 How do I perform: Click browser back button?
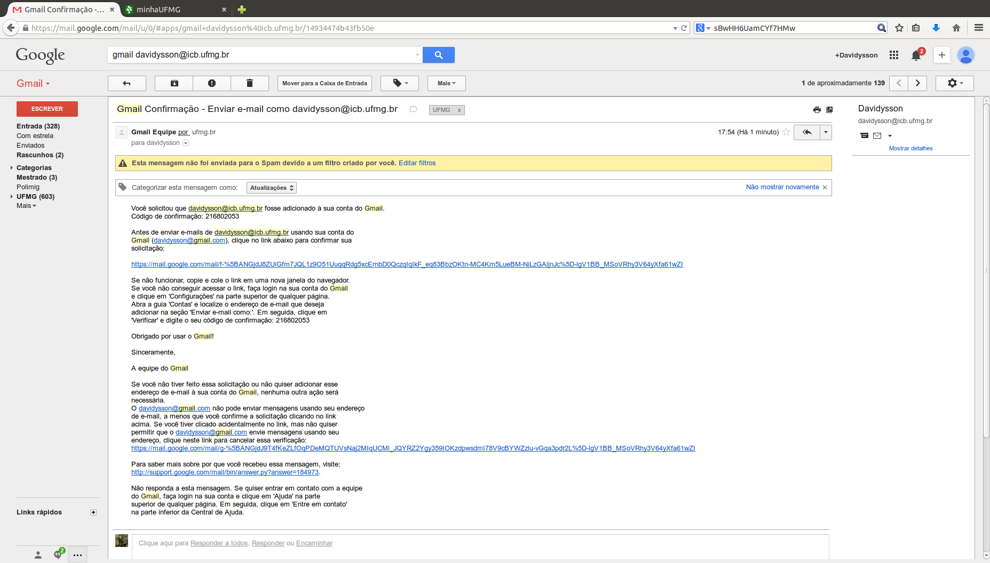[11, 28]
